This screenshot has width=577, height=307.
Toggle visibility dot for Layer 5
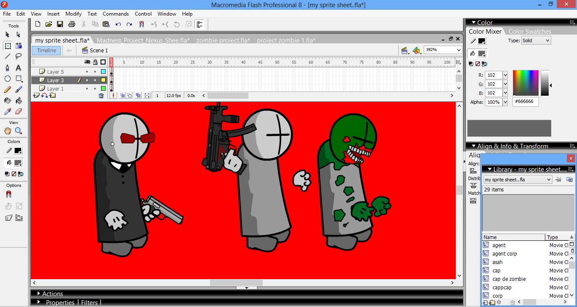pos(87,72)
